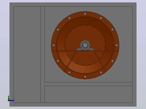Select the bottommost bolt hole on orange flange

click(85, 77)
